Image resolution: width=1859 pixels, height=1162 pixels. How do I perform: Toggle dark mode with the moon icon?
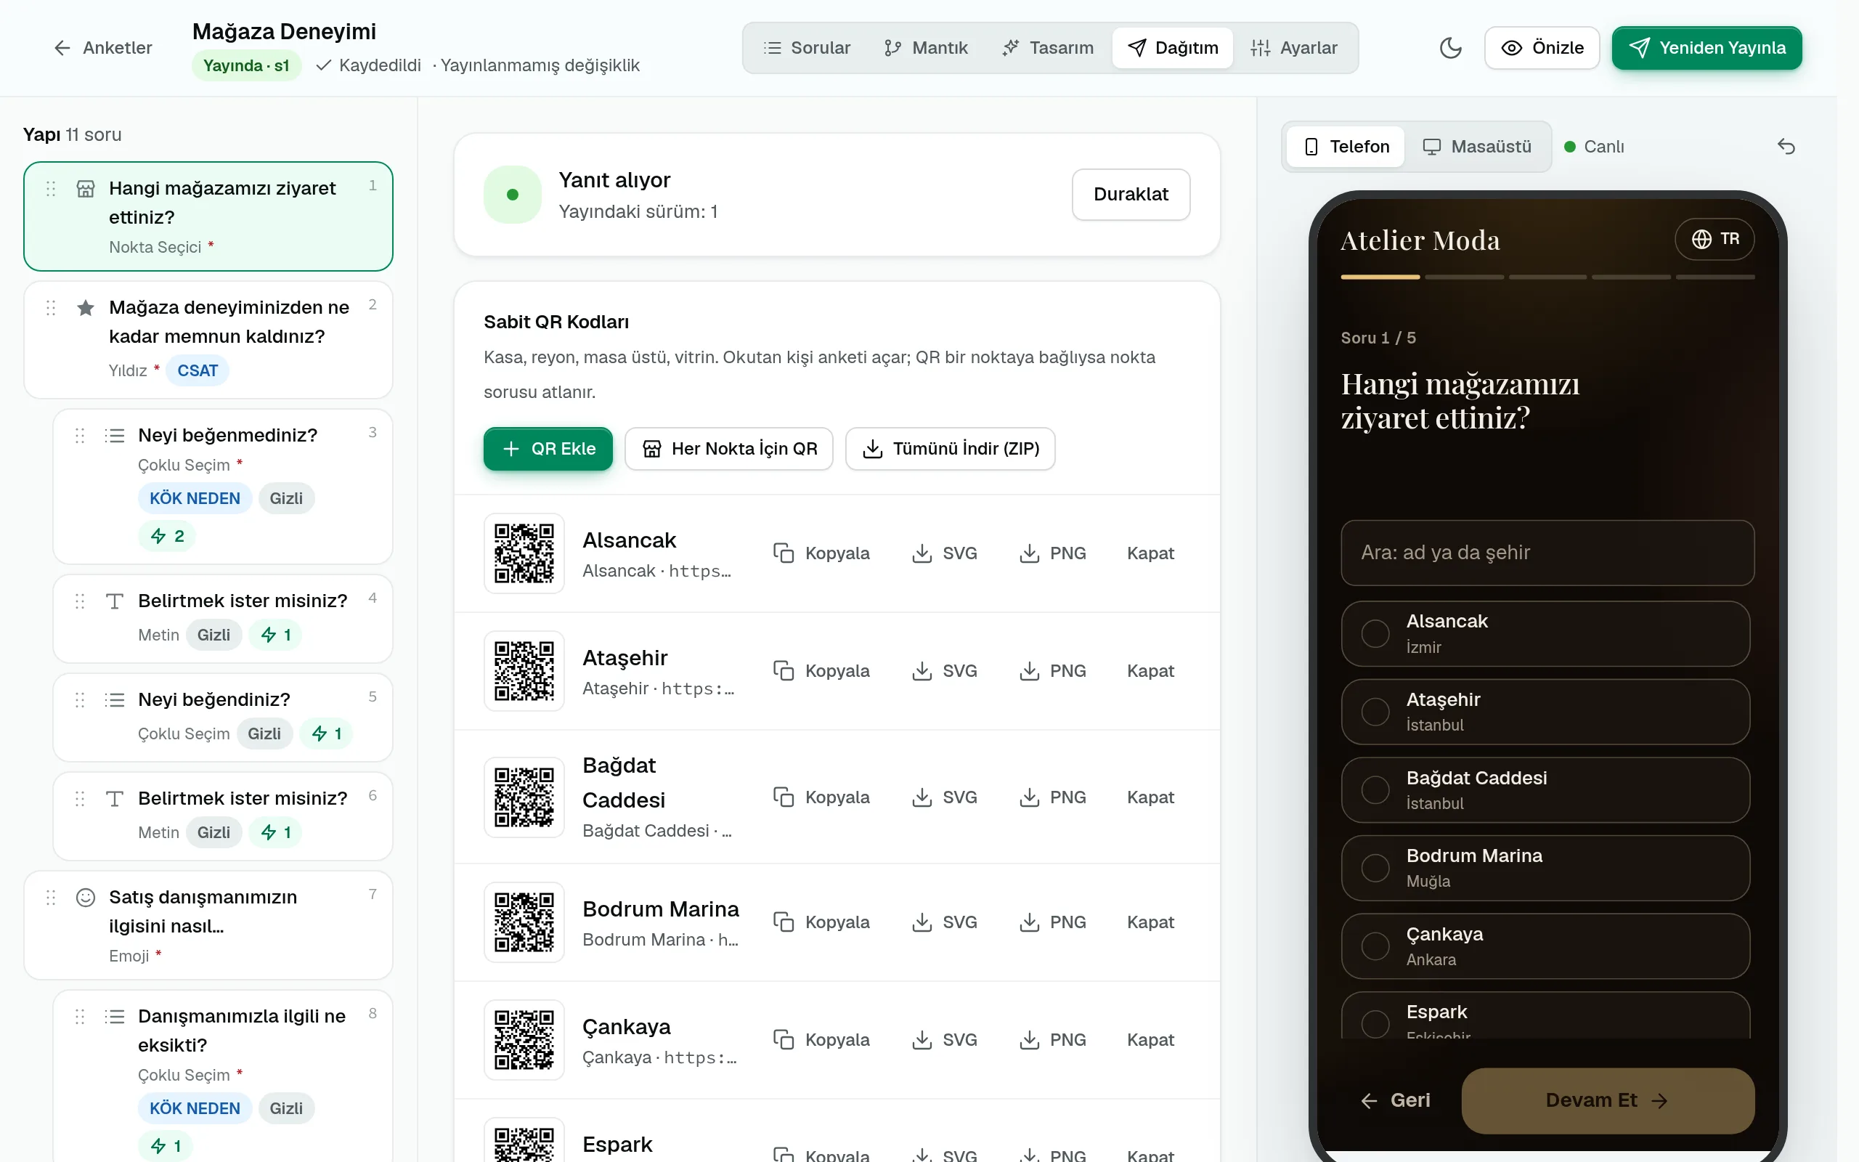[x=1449, y=48]
